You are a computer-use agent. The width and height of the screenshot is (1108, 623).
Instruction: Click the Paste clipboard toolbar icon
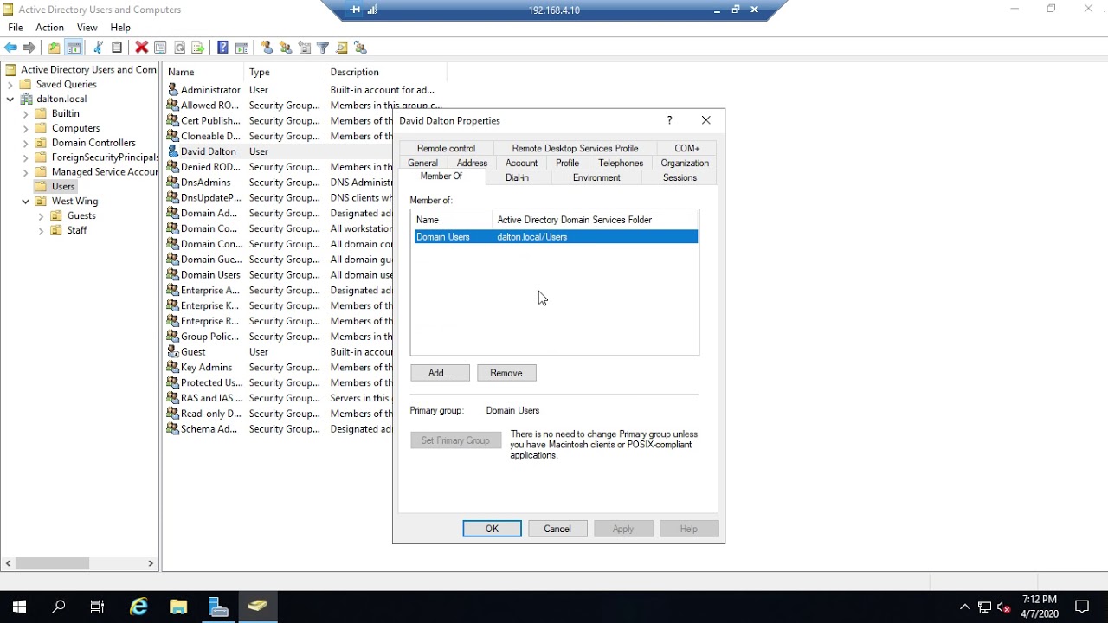point(117,48)
